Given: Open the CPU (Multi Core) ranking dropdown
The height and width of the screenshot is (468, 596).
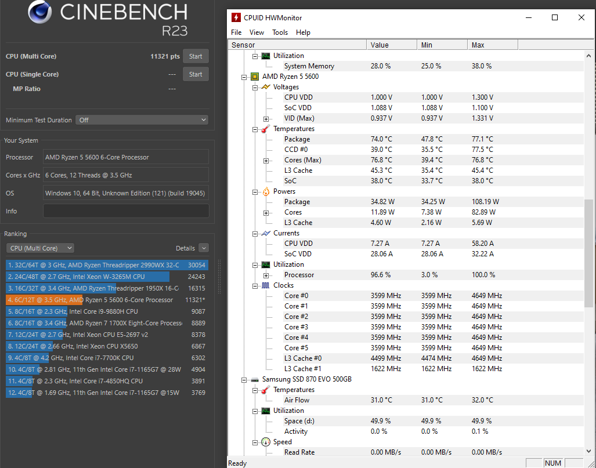Looking at the screenshot, I should [40, 248].
